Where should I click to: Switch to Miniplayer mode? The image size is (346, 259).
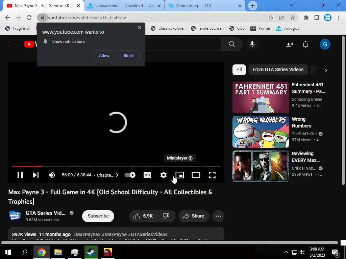pyautogui.click(x=180, y=175)
